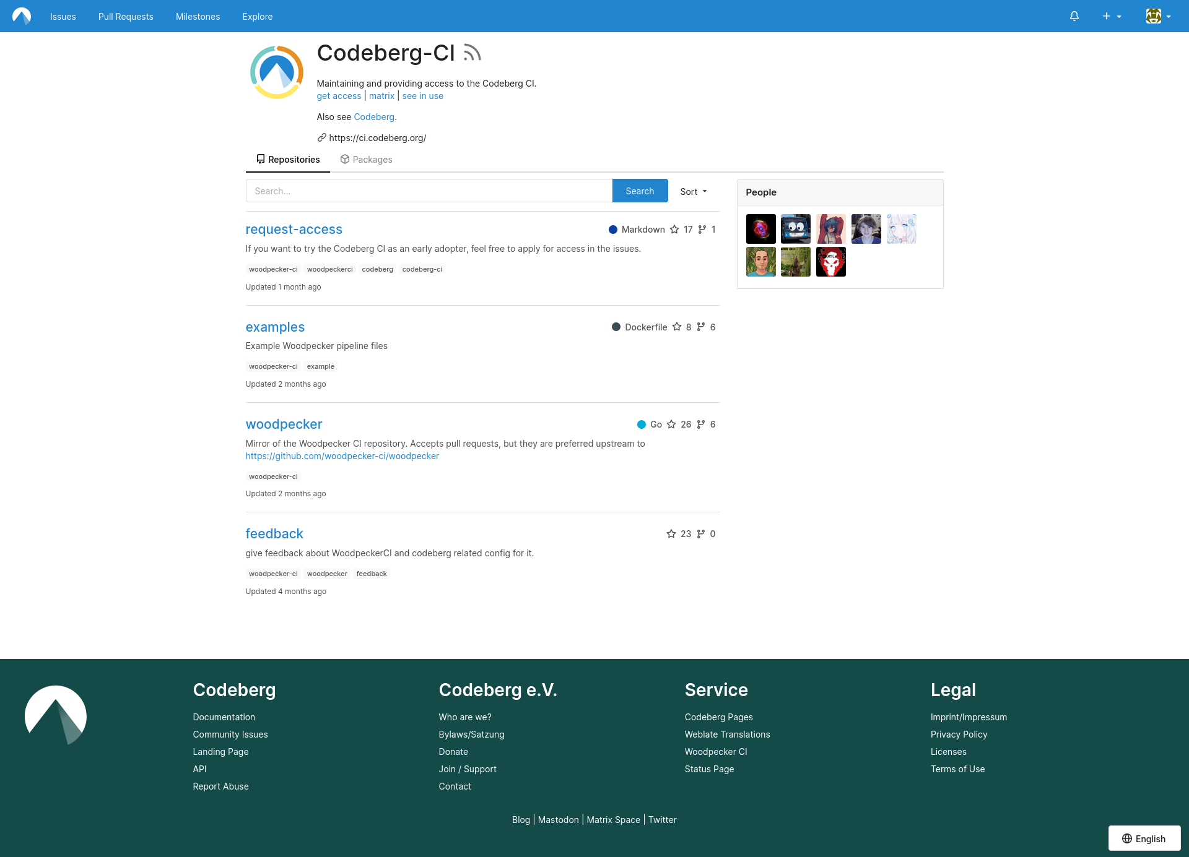Click the star icon on woodpecker row

pos(671,424)
